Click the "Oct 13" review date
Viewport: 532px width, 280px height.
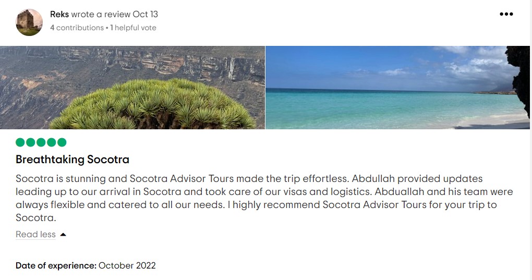146,14
